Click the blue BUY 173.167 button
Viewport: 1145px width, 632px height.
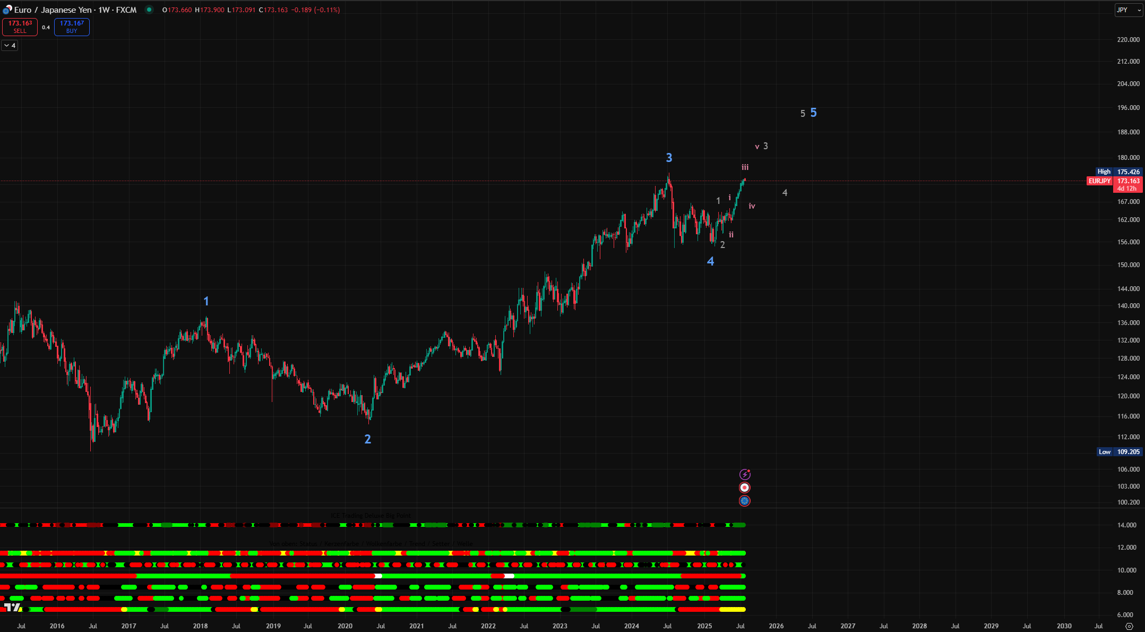pyautogui.click(x=72, y=27)
